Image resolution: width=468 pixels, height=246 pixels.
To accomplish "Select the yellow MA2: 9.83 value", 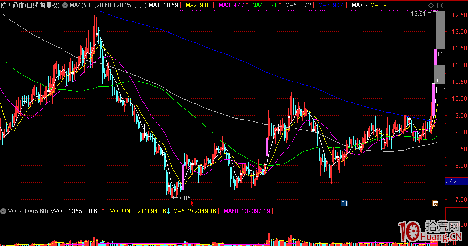I will click(x=198, y=5).
